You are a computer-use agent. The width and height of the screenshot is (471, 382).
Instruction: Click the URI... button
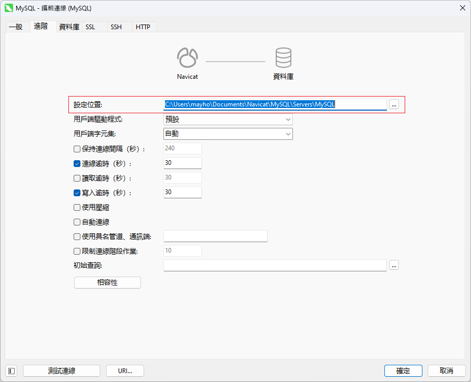(125, 371)
